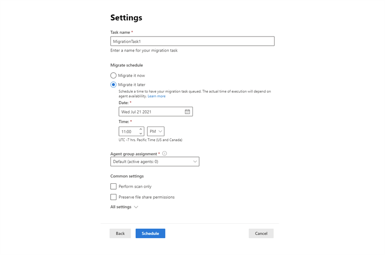This screenshot has width=385, height=255.
Task: Click the Preserve file share permissions label
Action: click(146, 197)
